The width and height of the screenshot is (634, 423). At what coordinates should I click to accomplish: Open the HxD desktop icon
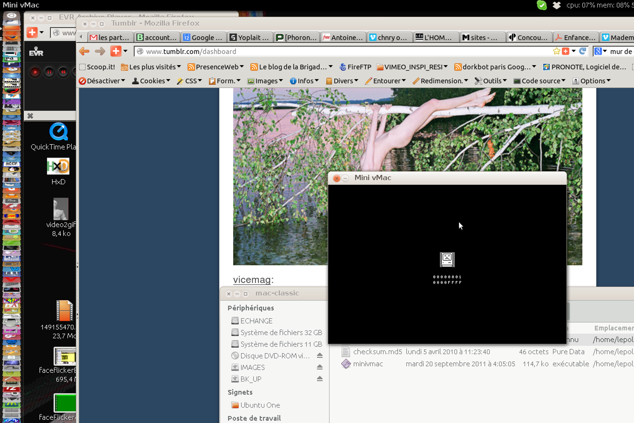pos(58,166)
